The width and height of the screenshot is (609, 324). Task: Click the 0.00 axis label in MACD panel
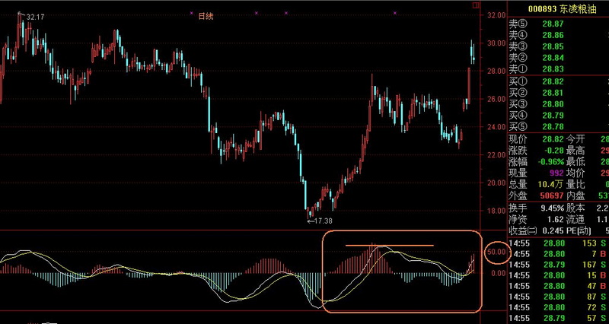[497, 272]
